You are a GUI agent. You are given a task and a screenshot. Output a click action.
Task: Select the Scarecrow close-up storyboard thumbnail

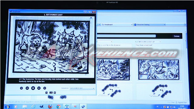tap(159, 70)
